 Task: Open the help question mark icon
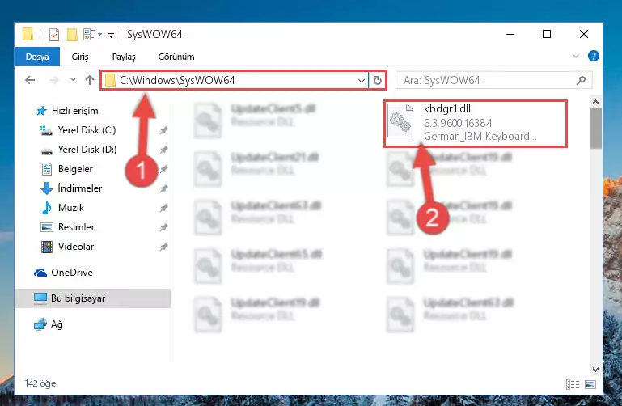(594, 56)
